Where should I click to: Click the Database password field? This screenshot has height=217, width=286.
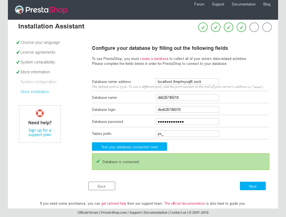coord(187,121)
